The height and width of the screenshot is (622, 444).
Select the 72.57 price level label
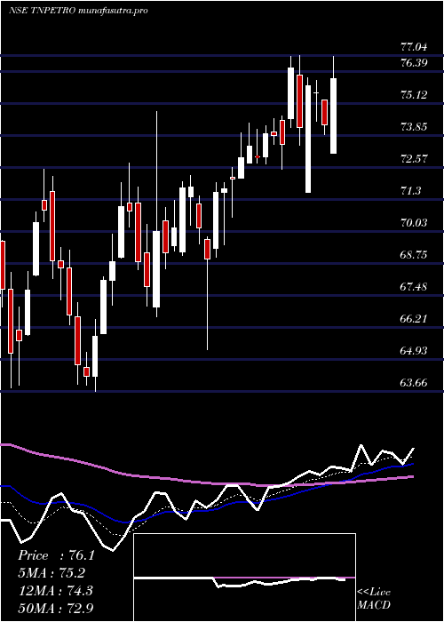click(414, 159)
